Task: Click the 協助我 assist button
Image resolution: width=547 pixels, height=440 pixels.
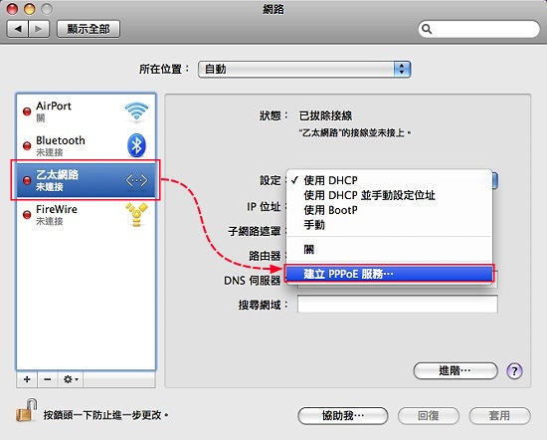Action: 343,415
